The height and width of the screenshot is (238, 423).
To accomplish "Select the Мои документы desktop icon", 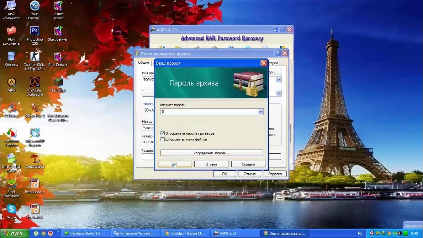I will 11,35.
